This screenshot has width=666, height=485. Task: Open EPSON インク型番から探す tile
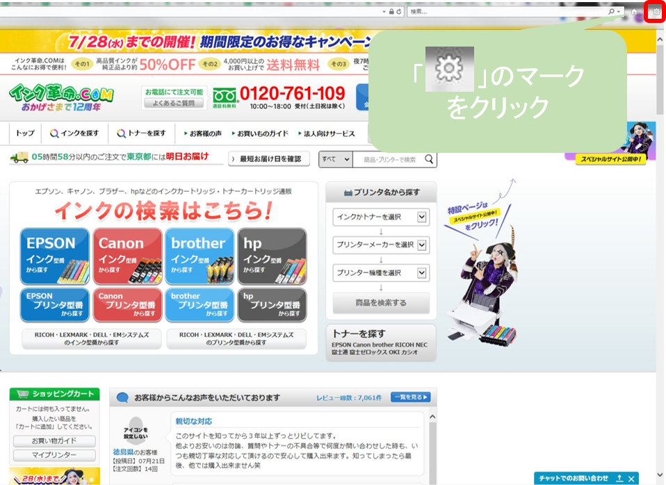point(55,256)
